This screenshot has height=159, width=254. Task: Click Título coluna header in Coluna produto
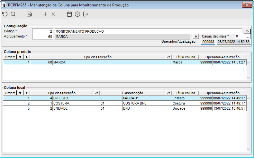(185, 57)
